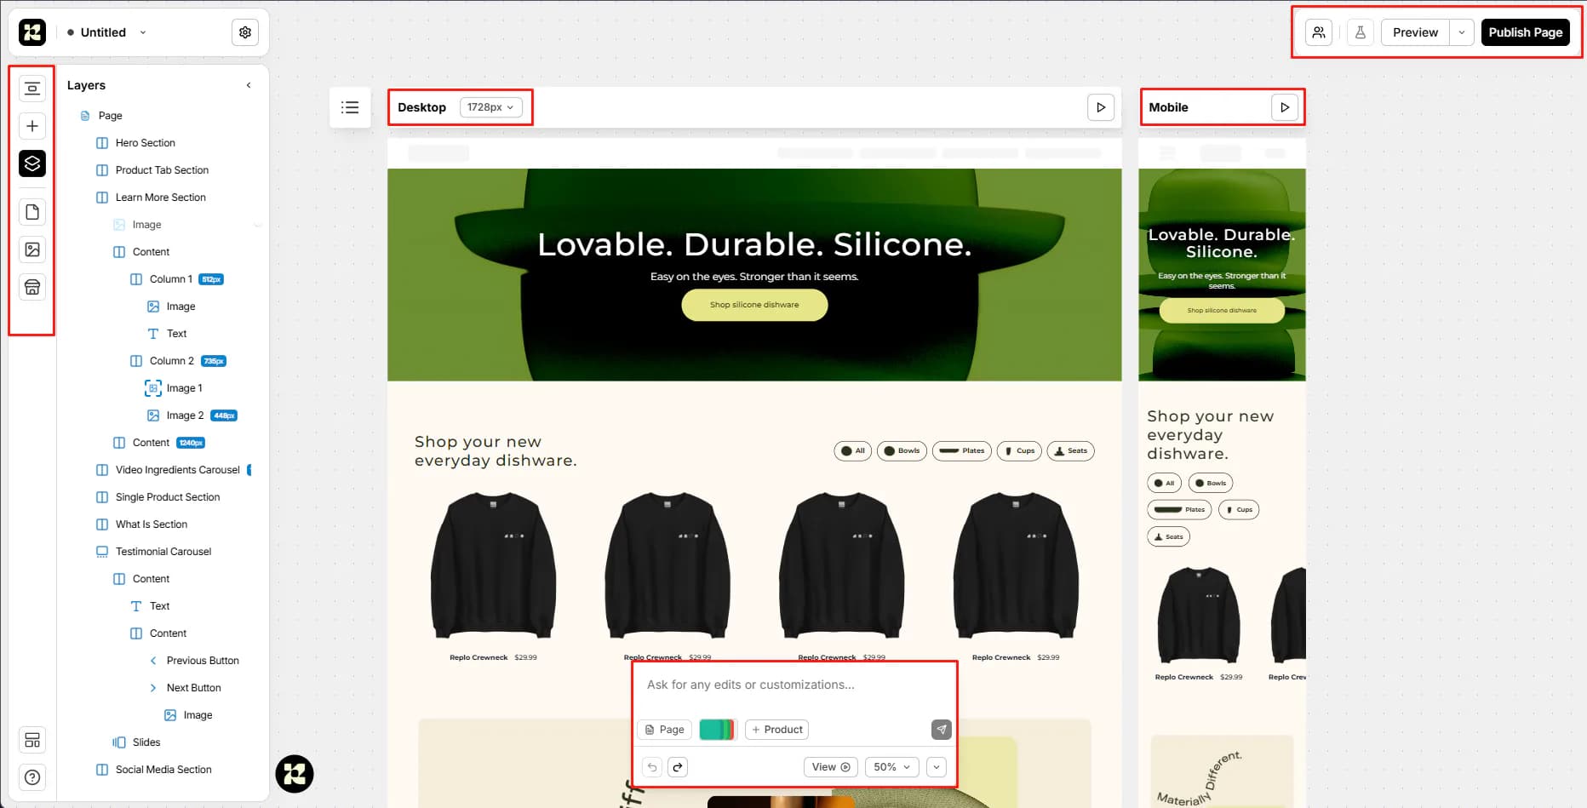Open page settings gear icon
1587x808 pixels.
[x=245, y=32]
